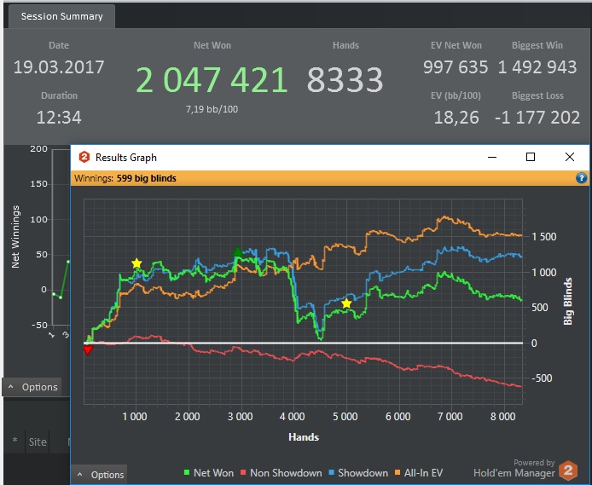The height and width of the screenshot is (485, 592).
Task: Click the Hold'em Manager 2 logo in title bar
Action: point(84,157)
